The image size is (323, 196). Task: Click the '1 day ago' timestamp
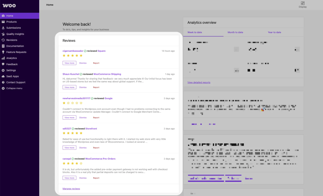[170, 74]
